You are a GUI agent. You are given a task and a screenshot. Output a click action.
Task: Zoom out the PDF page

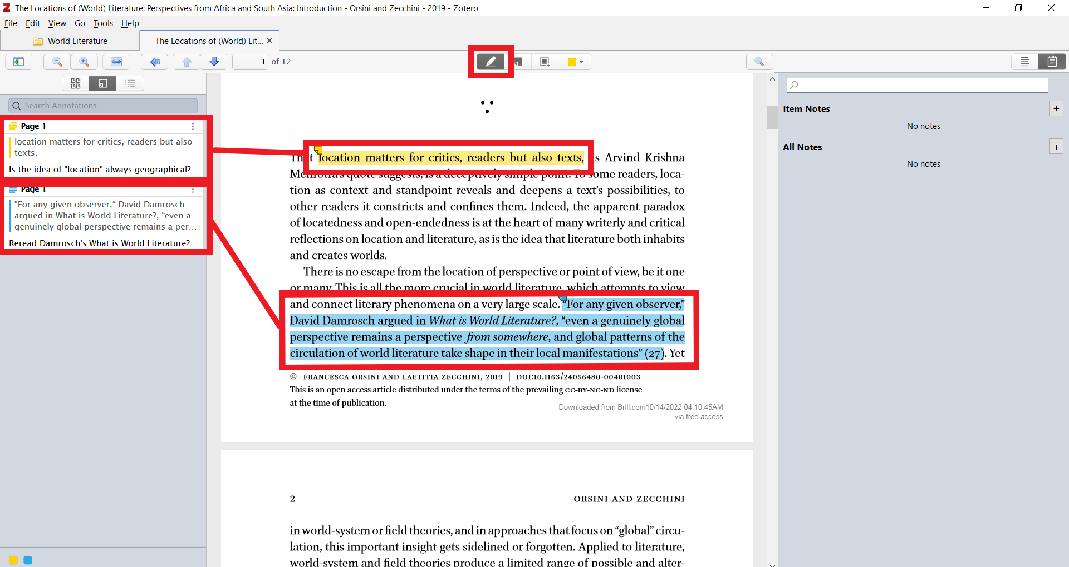[56, 62]
